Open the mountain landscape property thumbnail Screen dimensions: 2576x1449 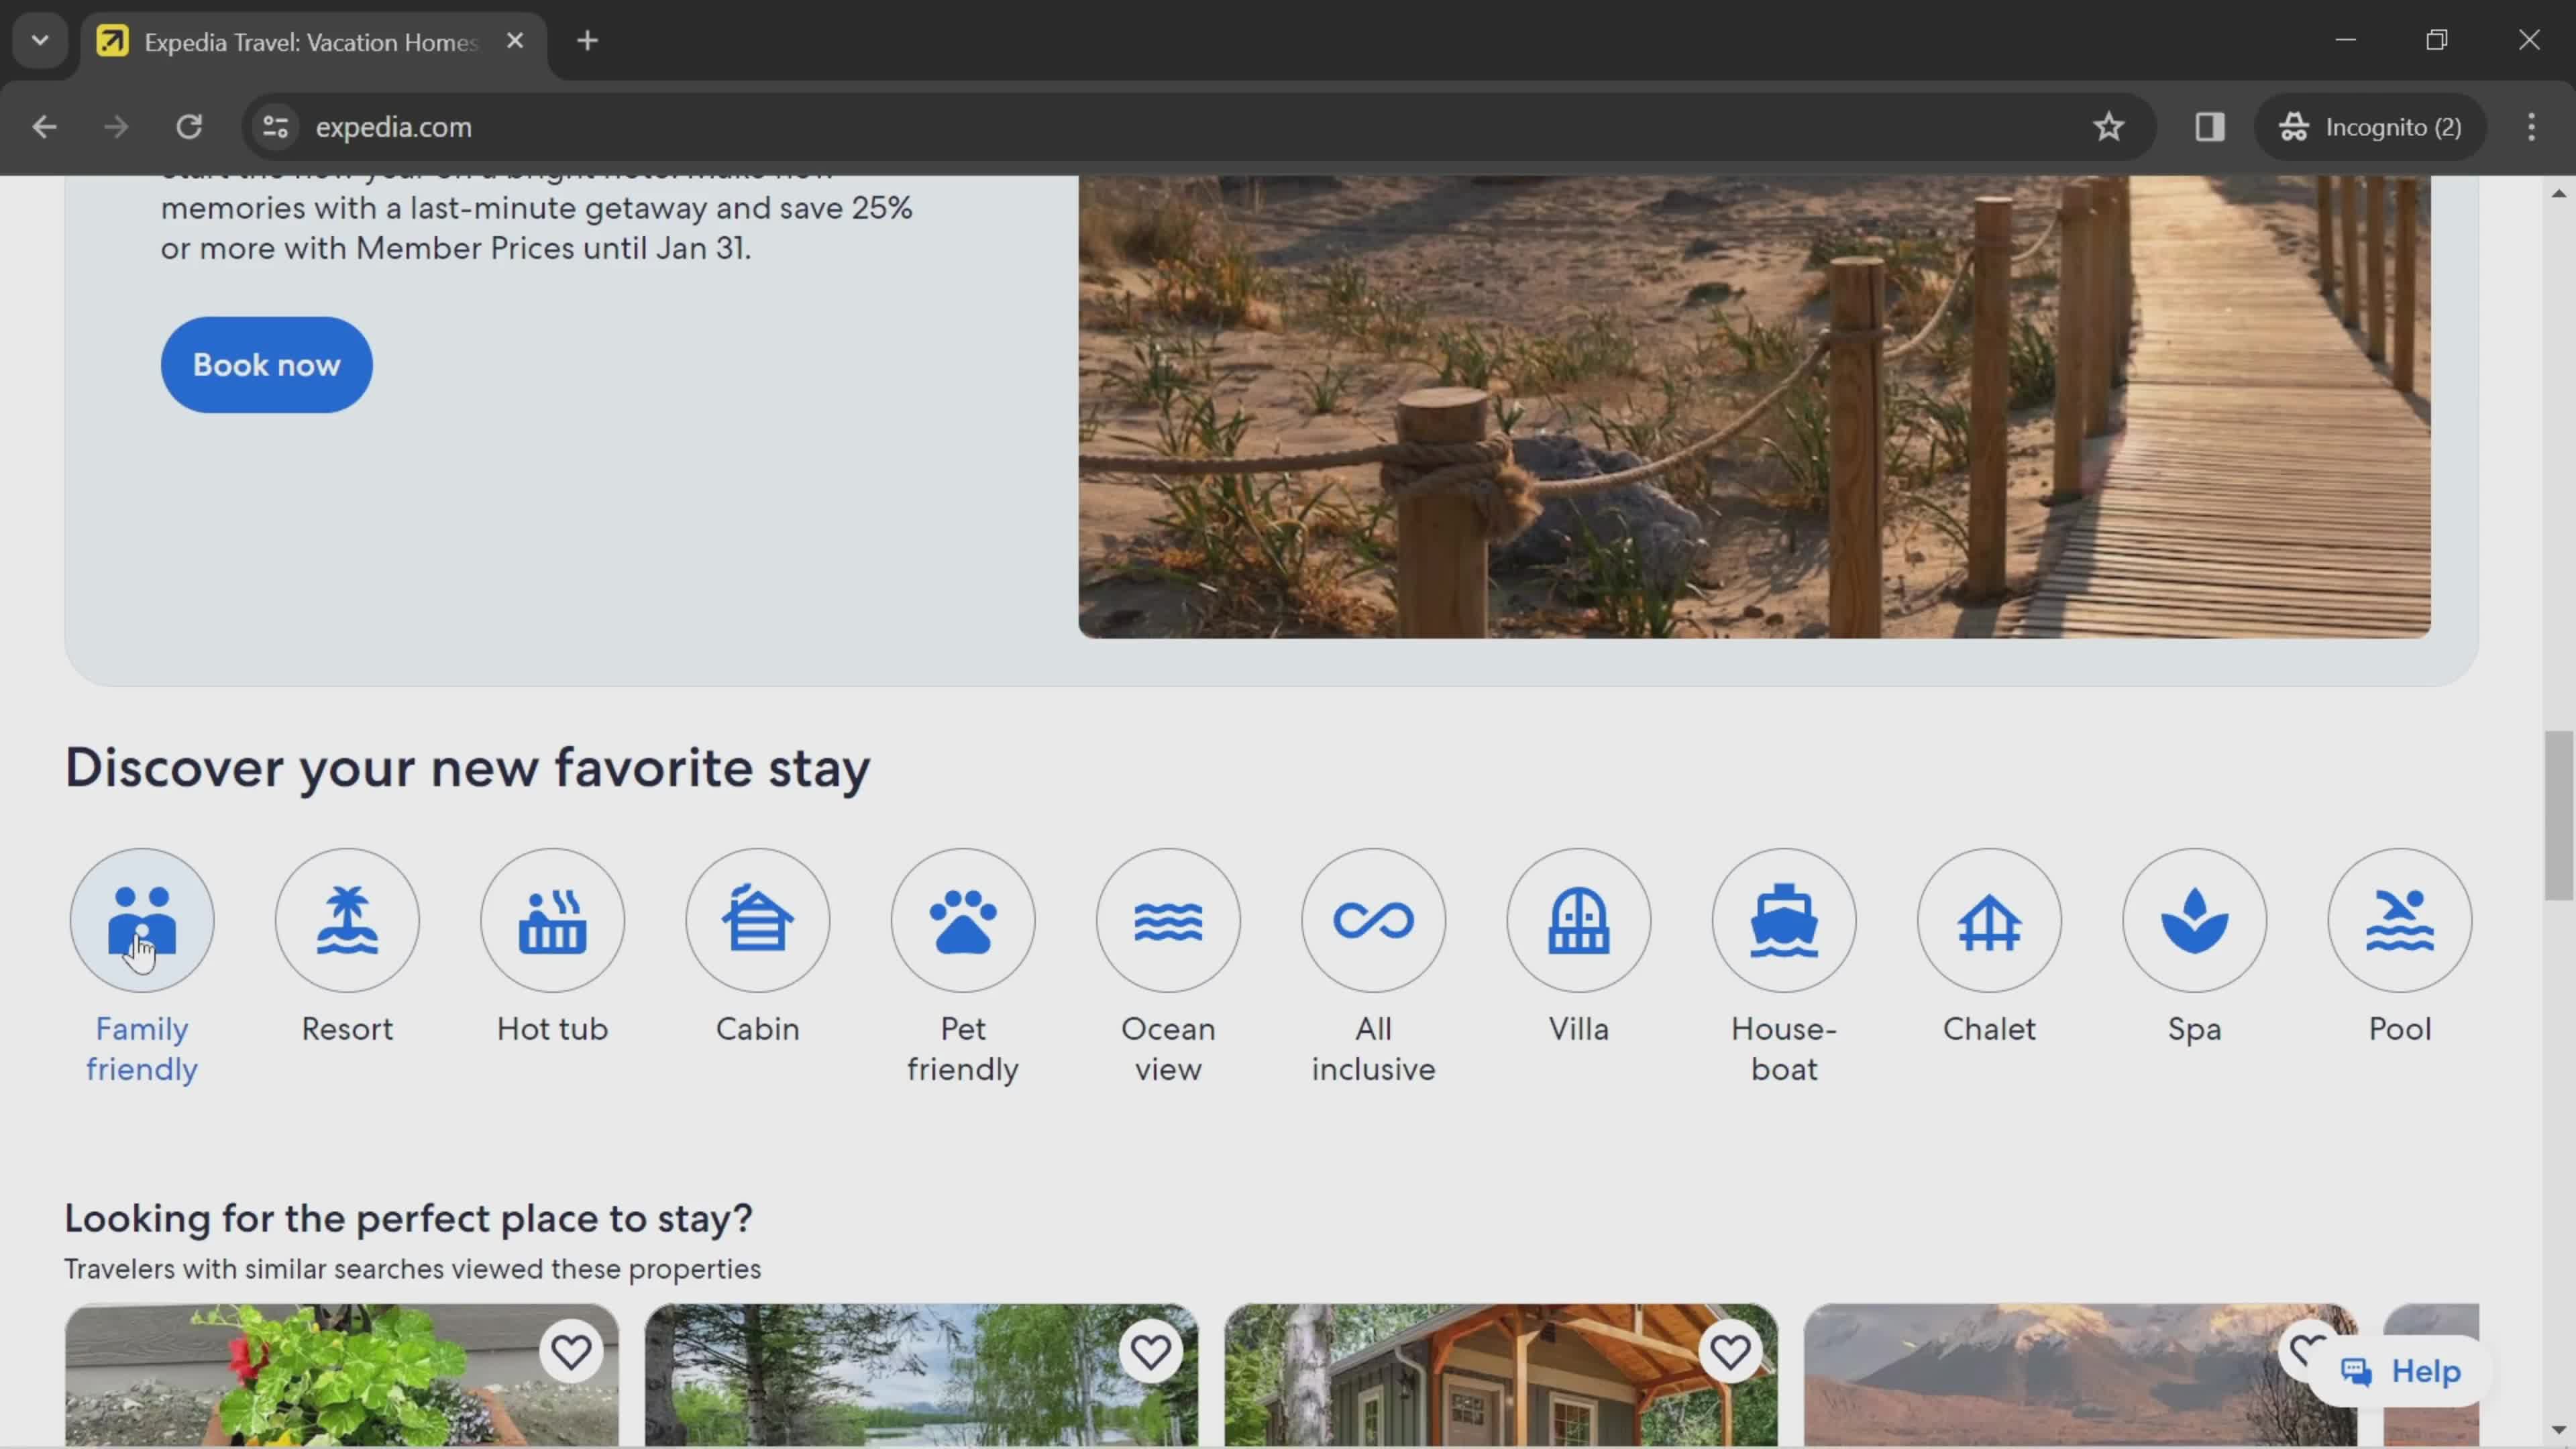point(2080,1374)
